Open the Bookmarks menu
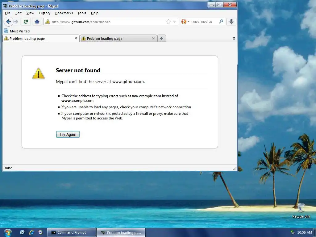Image resolution: width=316 pixels, height=237 pixels. 64,13
